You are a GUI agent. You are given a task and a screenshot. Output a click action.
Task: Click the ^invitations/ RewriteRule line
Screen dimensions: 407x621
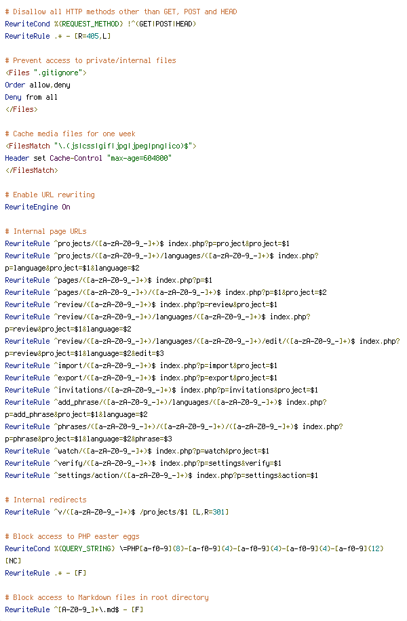click(161, 390)
